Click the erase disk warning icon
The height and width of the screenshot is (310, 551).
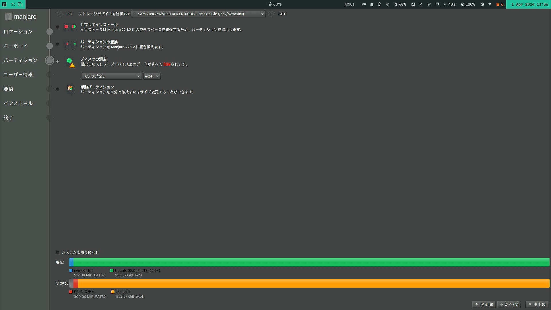point(70,63)
